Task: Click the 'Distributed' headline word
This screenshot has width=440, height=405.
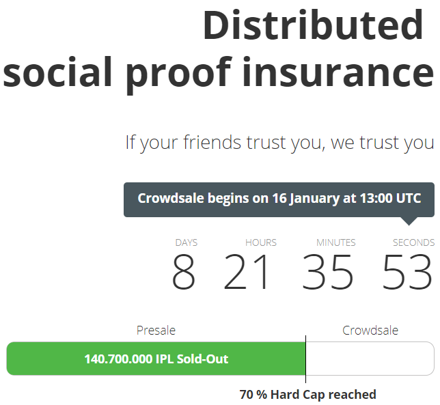Action: click(313, 25)
